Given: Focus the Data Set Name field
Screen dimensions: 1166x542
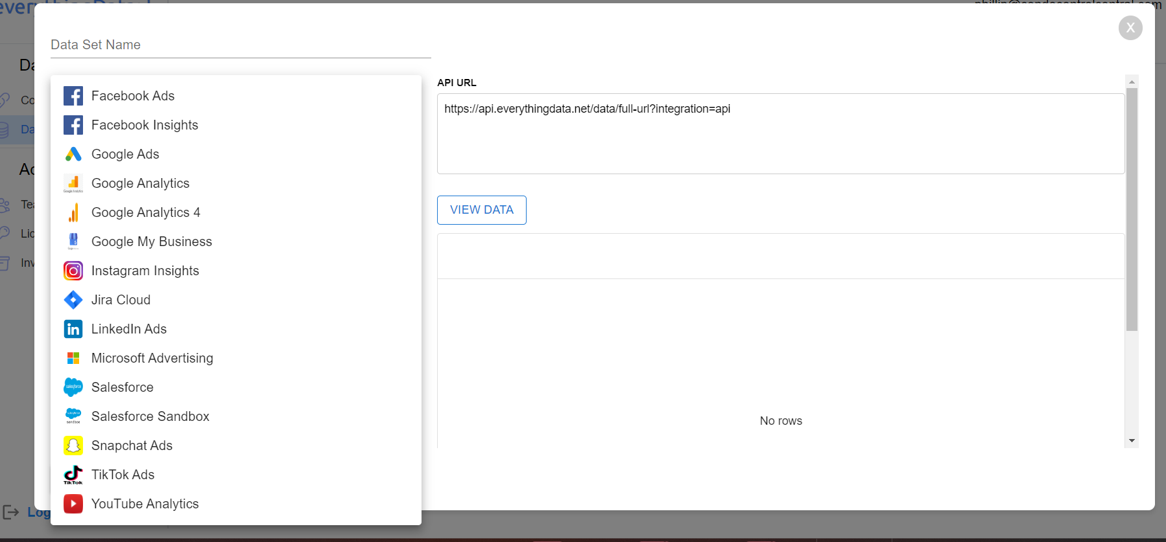Looking at the screenshot, I should 241,45.
